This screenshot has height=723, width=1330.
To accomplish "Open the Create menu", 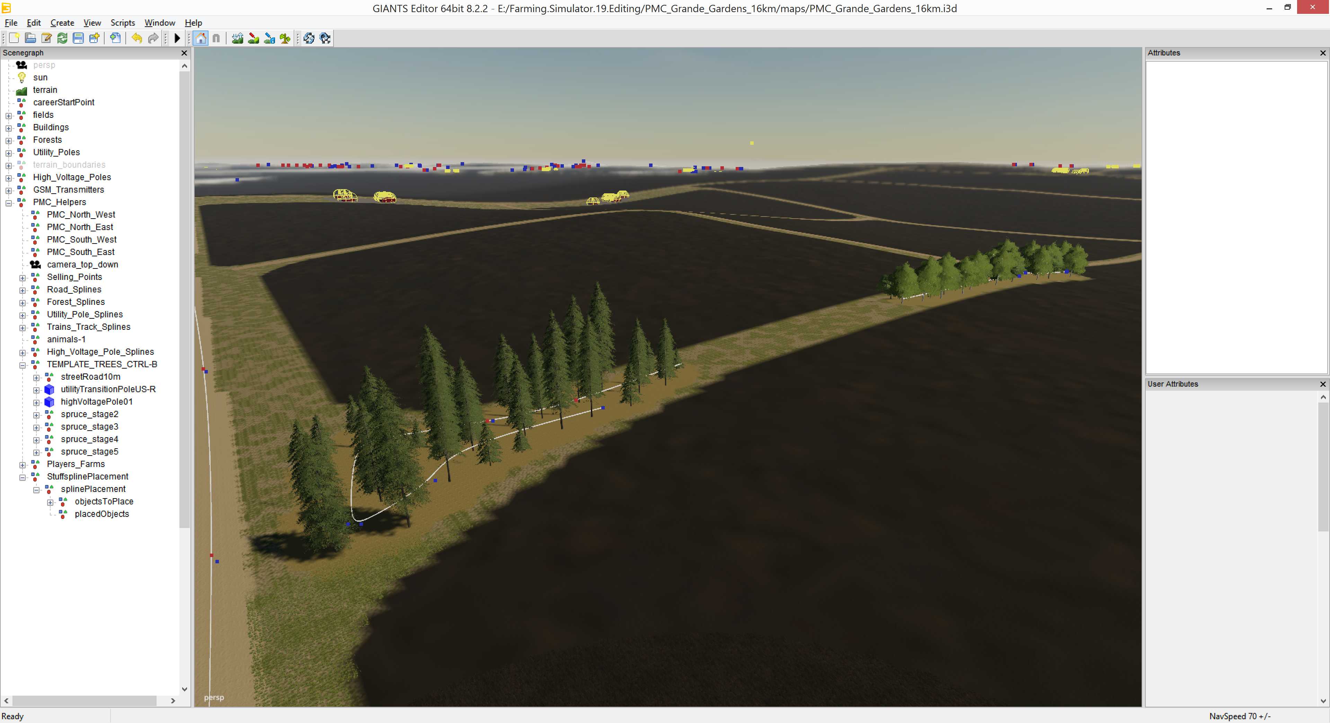I will click(x=62, y=23).
